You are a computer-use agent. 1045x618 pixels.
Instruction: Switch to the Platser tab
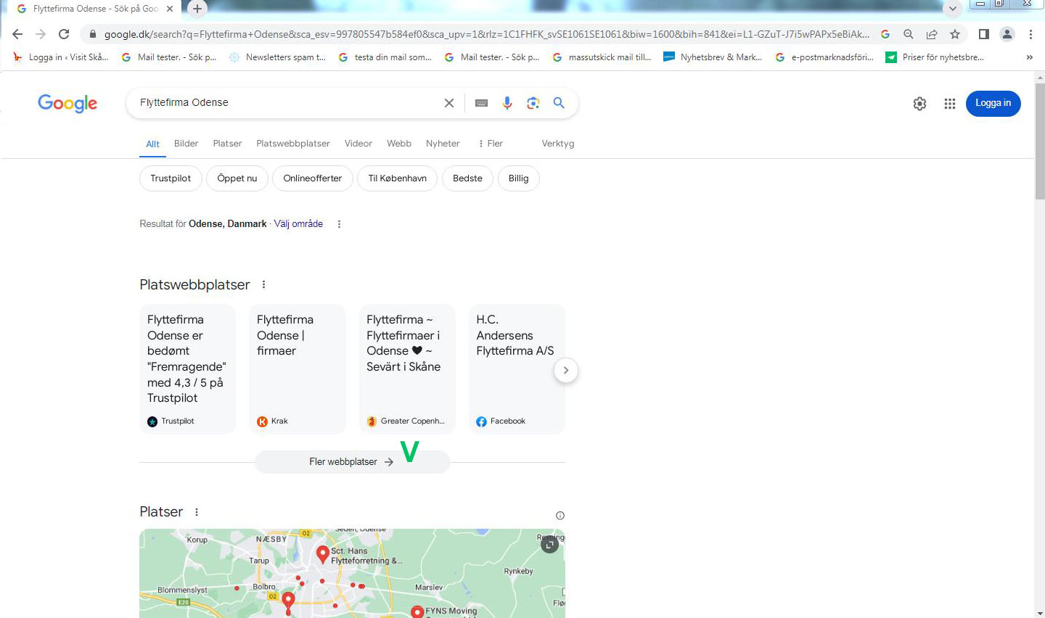click(x=227, y=144)
